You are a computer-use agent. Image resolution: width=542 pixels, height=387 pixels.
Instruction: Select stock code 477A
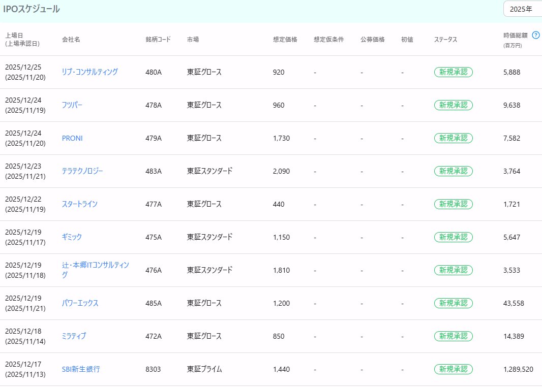pos(154,204)
